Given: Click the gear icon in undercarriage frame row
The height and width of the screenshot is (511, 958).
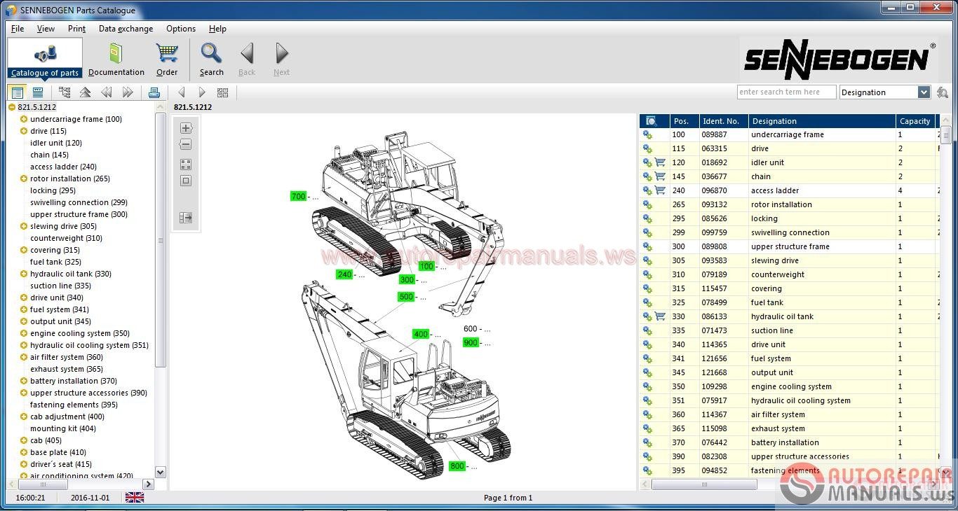Looking at the screenshot, I should pyautogui.click(x=647, y=134).
